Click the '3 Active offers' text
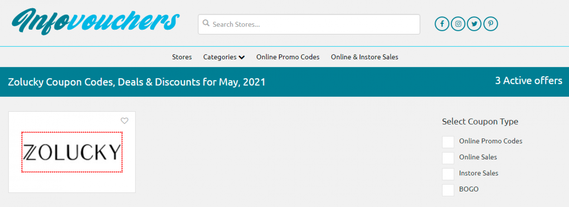This screenshot has height=207, width=569. point(529,80)
